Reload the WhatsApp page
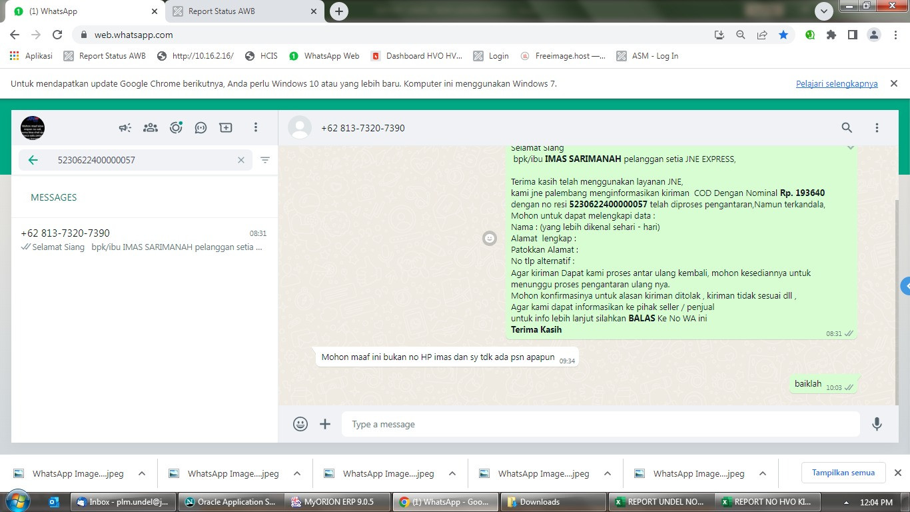 click(x=57, y=35)
